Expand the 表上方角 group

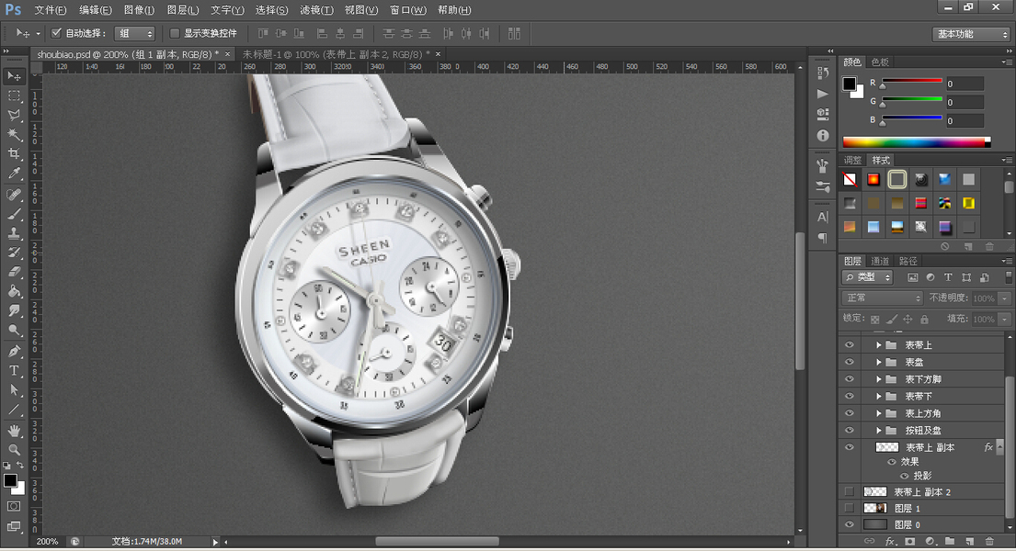[879, 413]
